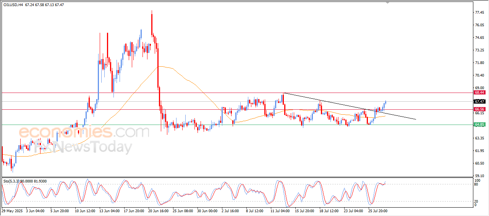Click the 71.80 price axis label

[x=479, y=63]
